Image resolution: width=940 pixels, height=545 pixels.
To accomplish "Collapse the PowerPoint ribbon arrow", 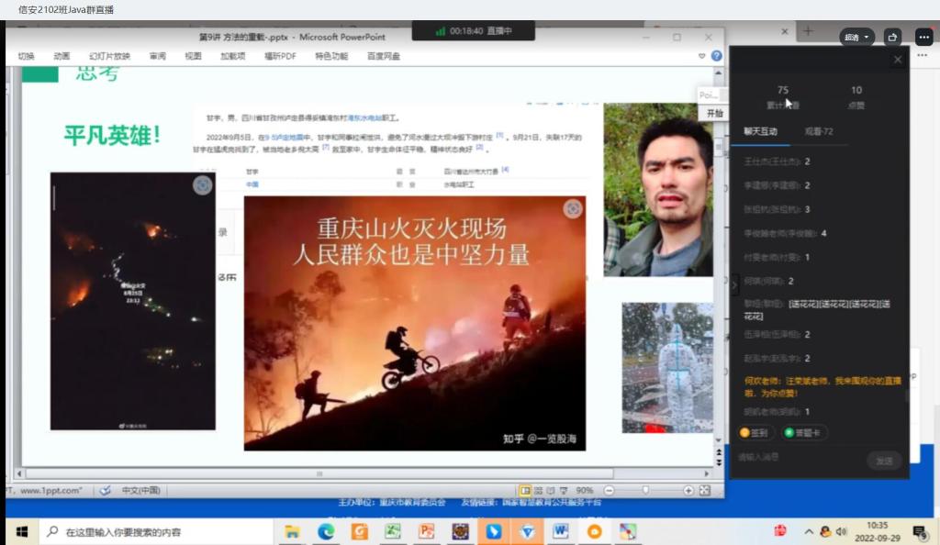I will pyautogui.click(x=702, y=56).
